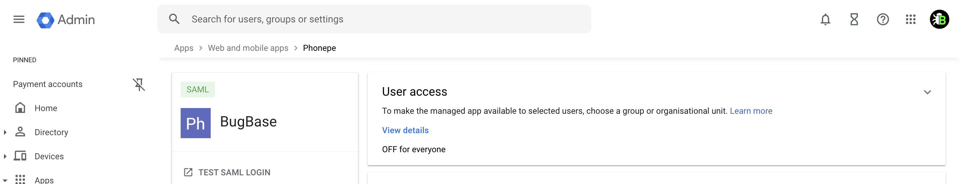Expand the Directory tree arrow
Screen dimensions: 960x184
point(5,132)
